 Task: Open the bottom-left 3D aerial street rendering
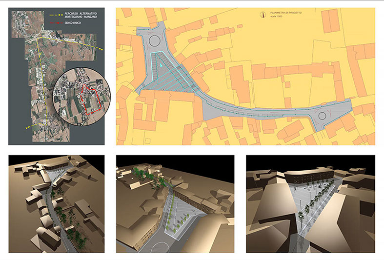pos(57,203)
